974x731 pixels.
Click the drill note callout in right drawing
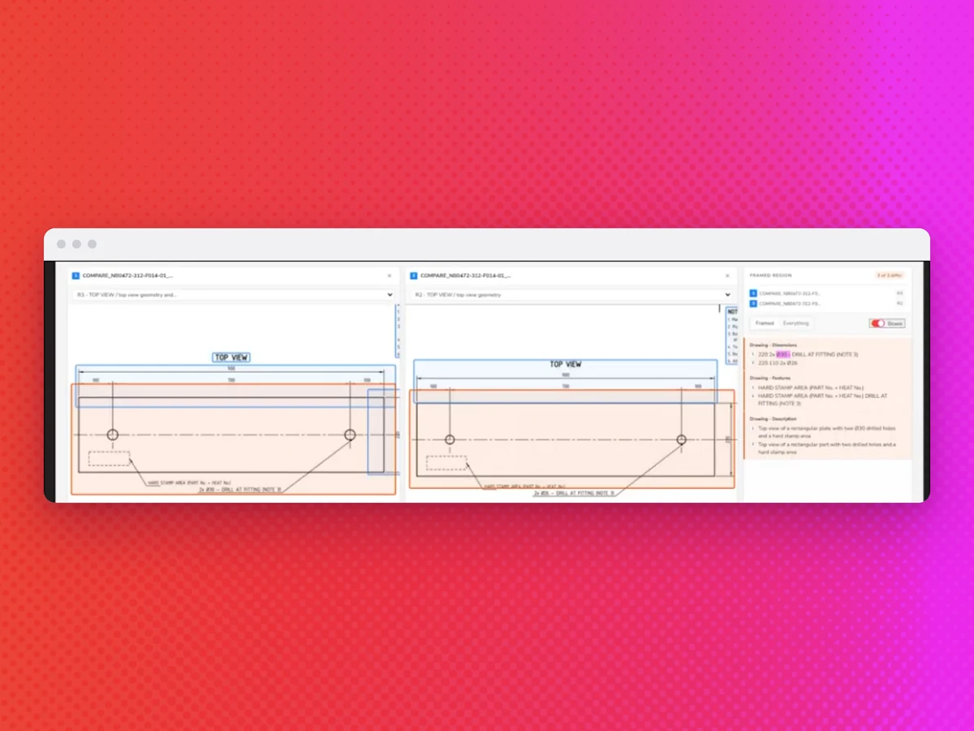point(575,493)
